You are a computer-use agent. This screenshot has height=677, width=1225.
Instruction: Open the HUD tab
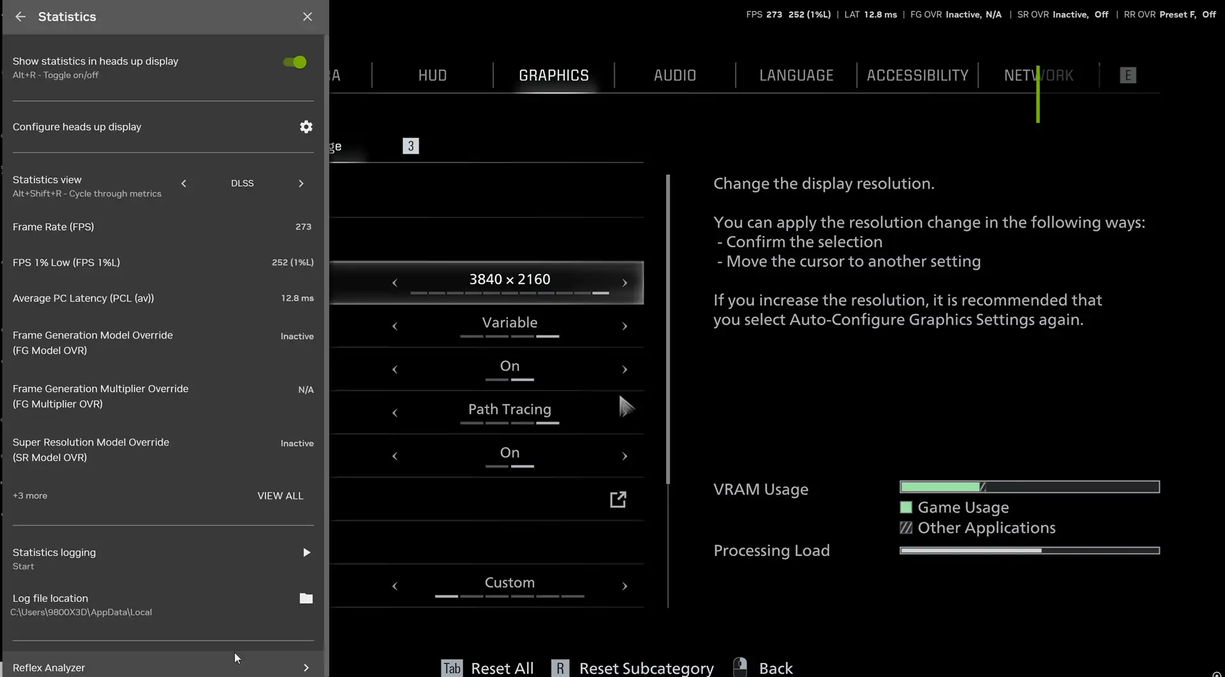432,75
